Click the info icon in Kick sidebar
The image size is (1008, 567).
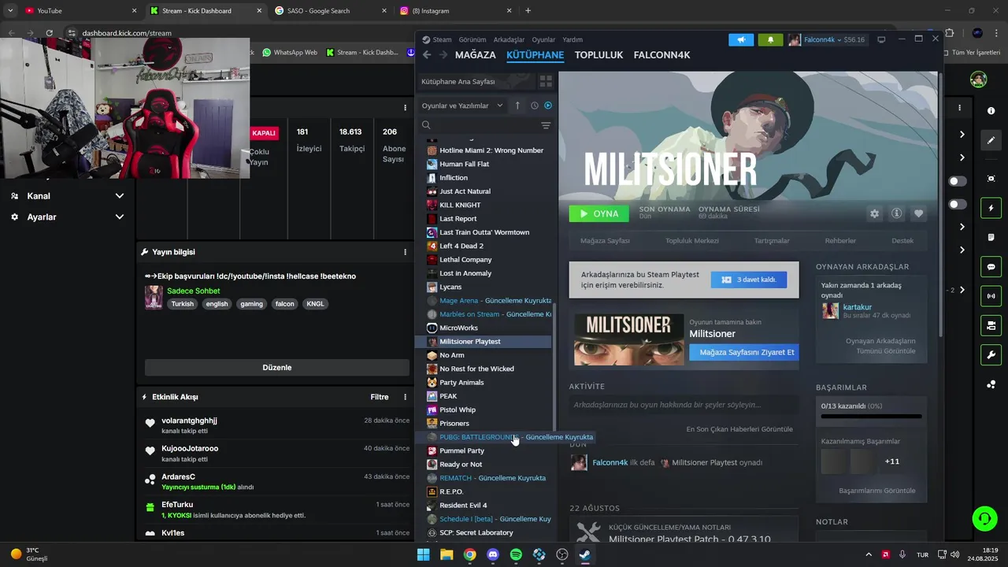(x=991, y=111)
